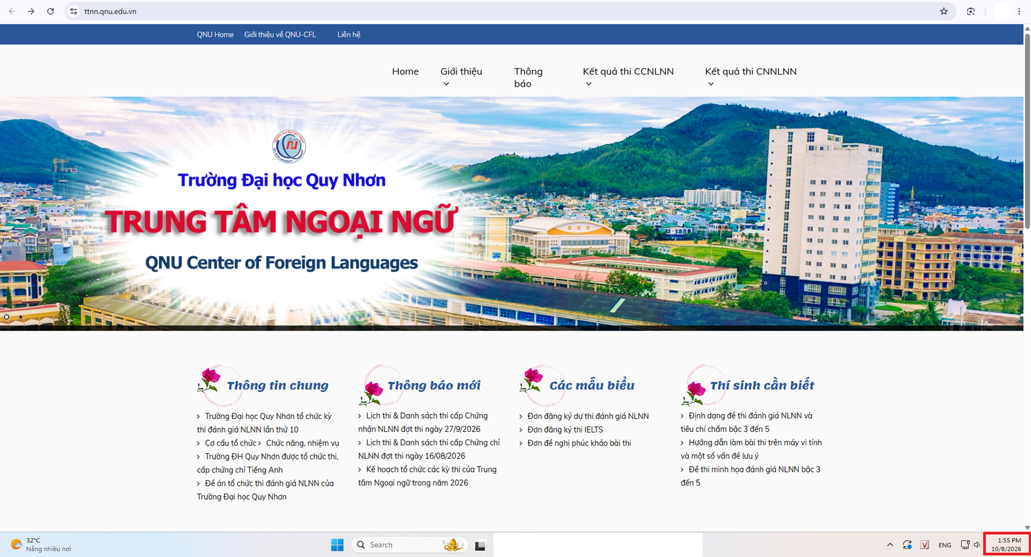
Task: Click the sync icon in system tray
Action: pyautogui.click(x=907, y=545)
